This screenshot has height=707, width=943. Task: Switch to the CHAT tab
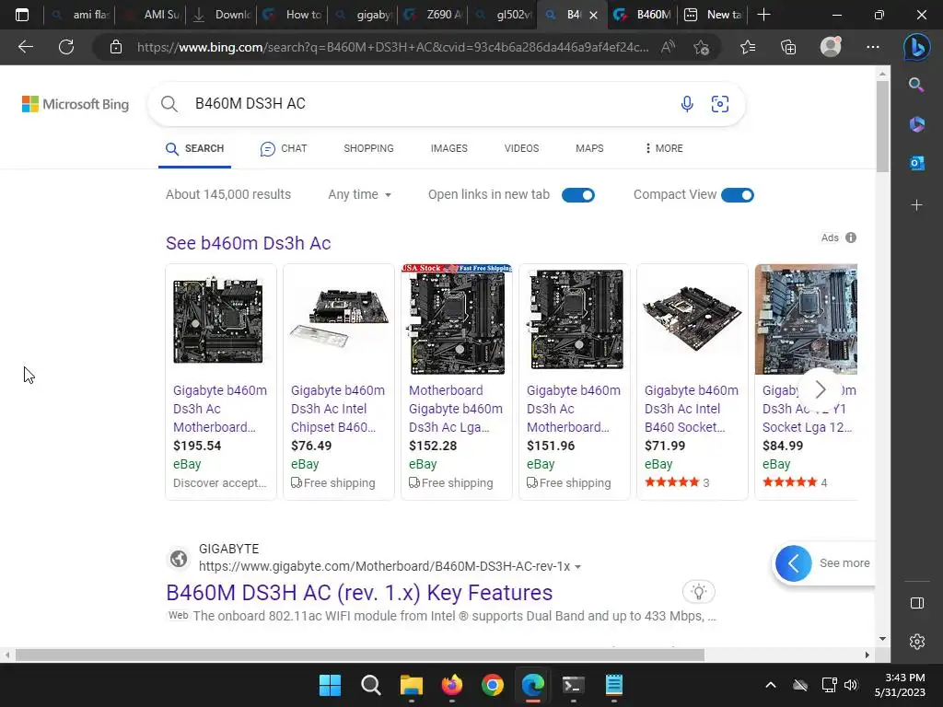284,148
